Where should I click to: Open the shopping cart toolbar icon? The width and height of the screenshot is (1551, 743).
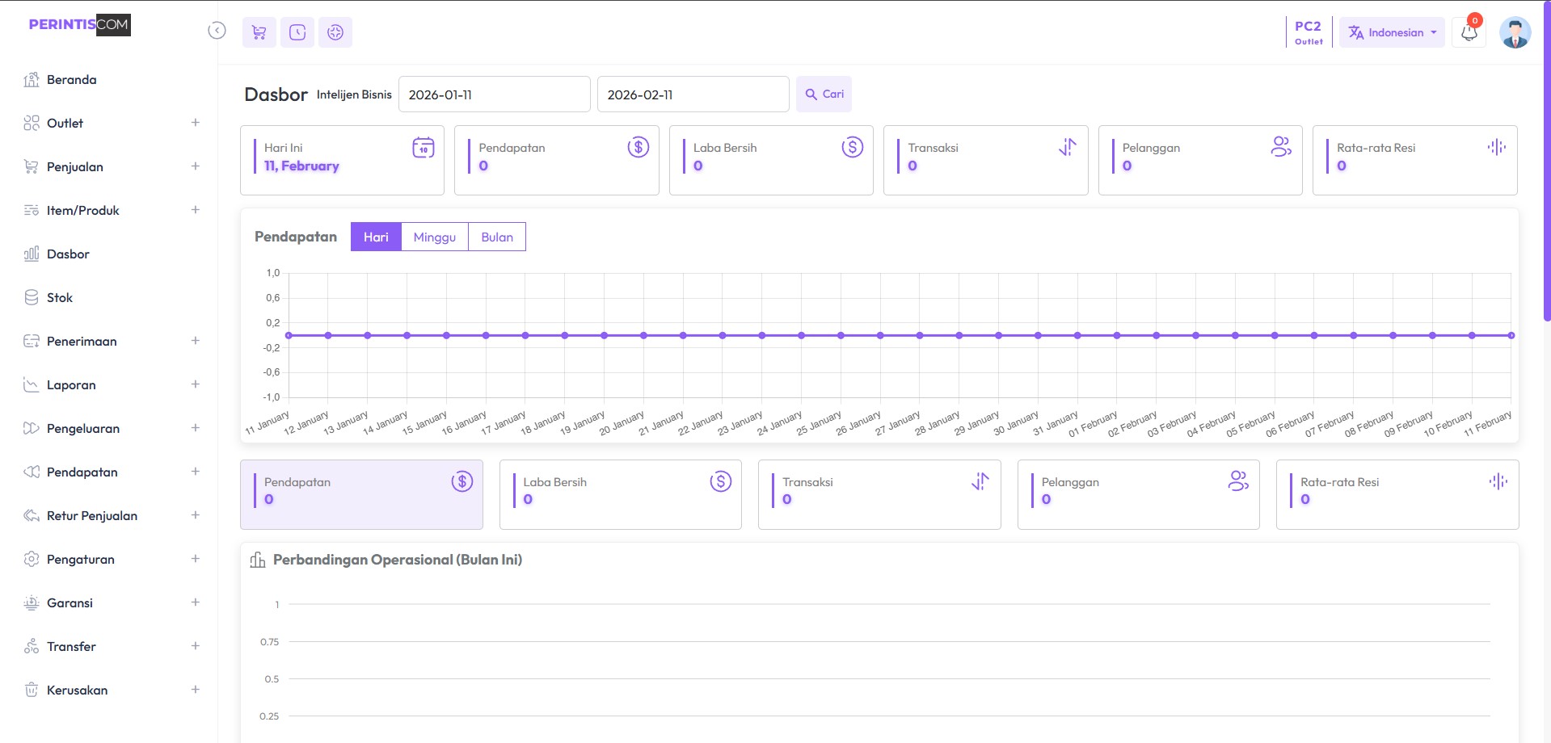tap(259, 32)
